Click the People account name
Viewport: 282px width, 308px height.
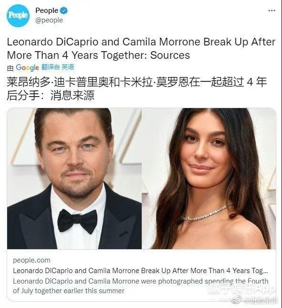[x=47, y=11]
